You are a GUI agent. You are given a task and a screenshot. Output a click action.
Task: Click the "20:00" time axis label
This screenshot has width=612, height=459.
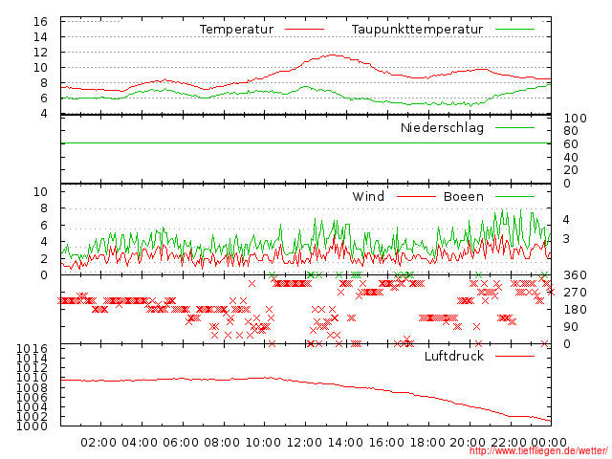click(x=468, y=443)
